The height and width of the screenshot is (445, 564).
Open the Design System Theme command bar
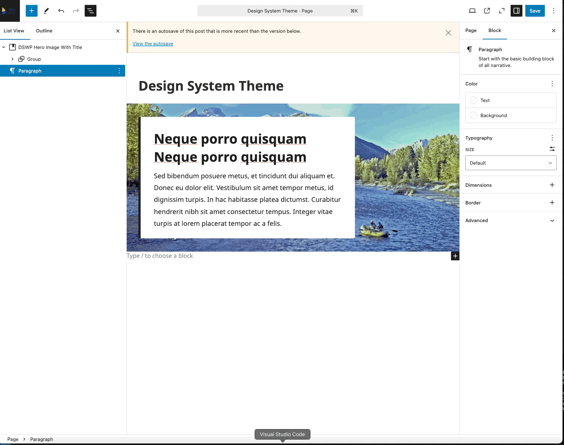[280, 11]
